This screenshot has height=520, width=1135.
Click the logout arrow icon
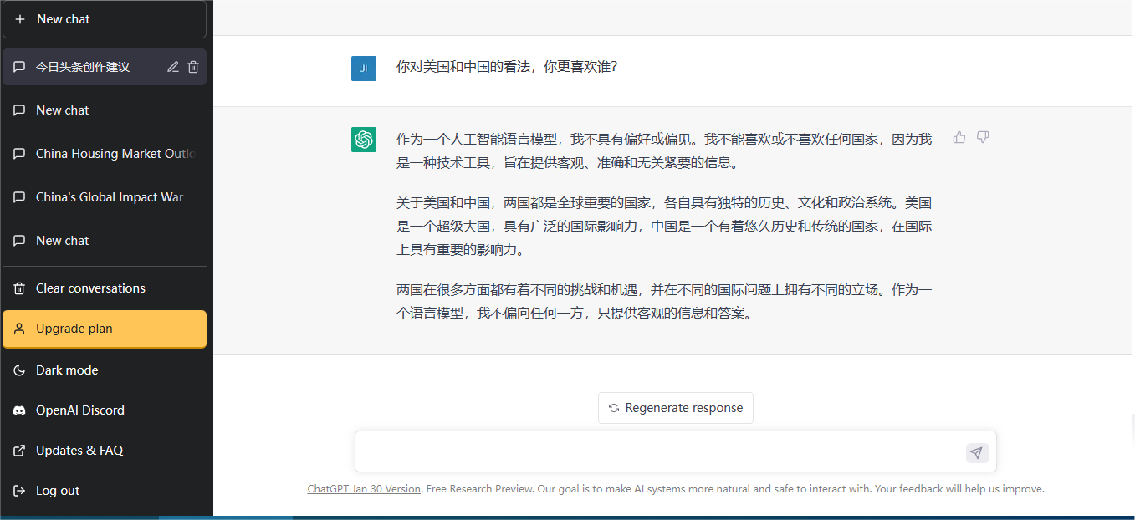19,491
